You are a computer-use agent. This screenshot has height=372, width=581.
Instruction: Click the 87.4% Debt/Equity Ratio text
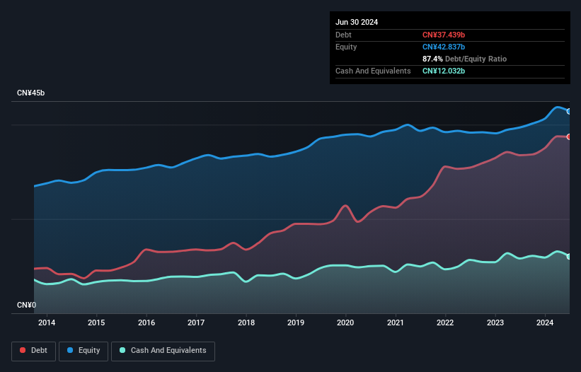tap(464, 59)
